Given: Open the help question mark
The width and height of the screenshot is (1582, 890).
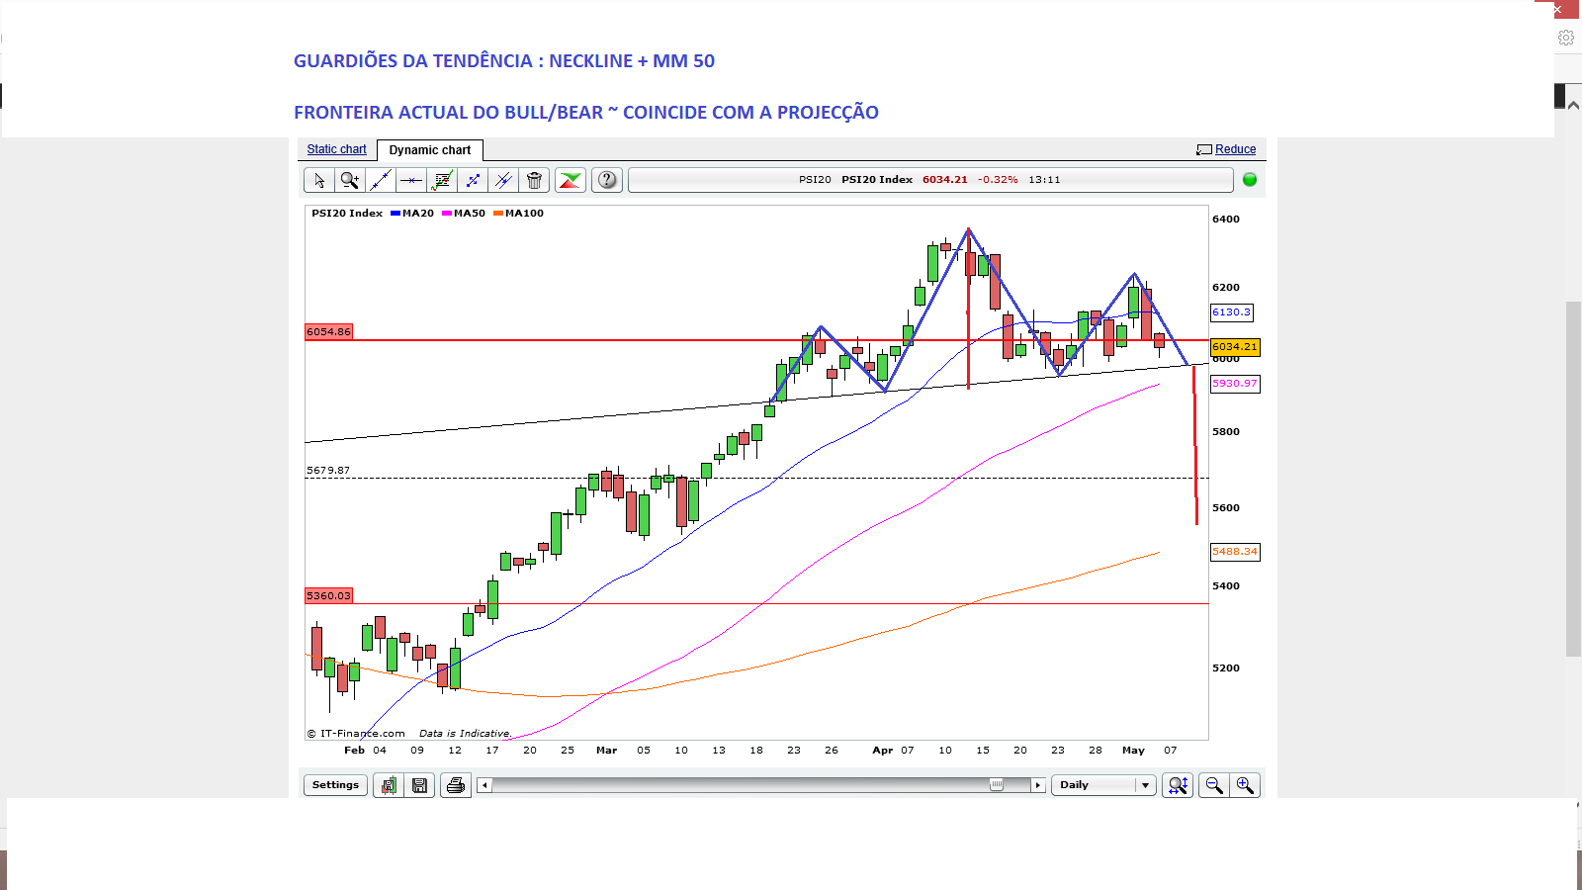Looking at the screenshot, I should tap(607, 180).
